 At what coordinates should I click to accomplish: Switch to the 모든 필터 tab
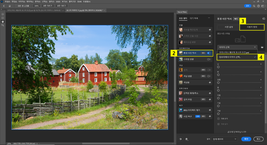183,18
